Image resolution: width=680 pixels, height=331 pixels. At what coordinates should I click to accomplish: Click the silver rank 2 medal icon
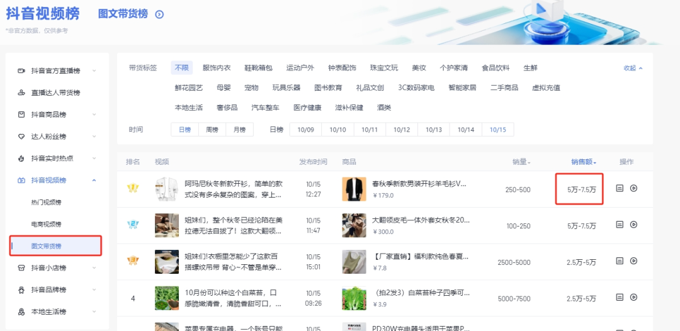pyautogui.click(x=133, y=225)
